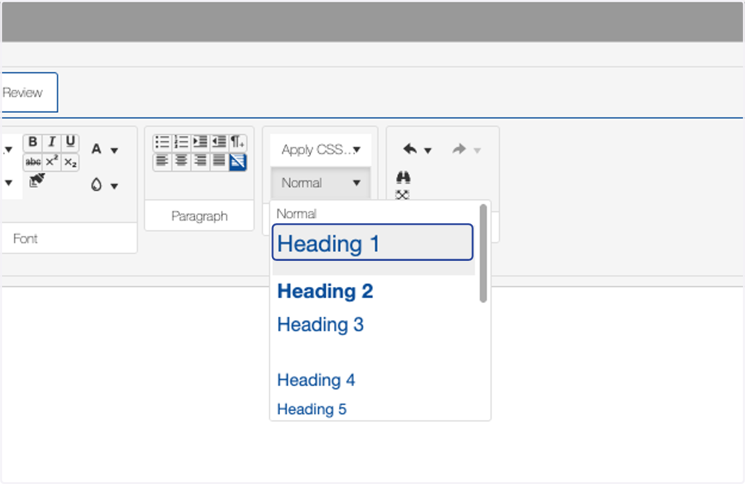Select Normal in the style list
This screenshot has width=745, height=484.
372,214
